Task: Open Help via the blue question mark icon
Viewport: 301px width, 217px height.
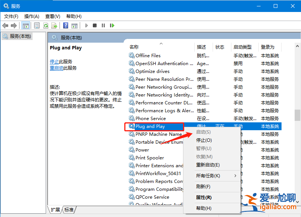Action: tap(66, 25)
